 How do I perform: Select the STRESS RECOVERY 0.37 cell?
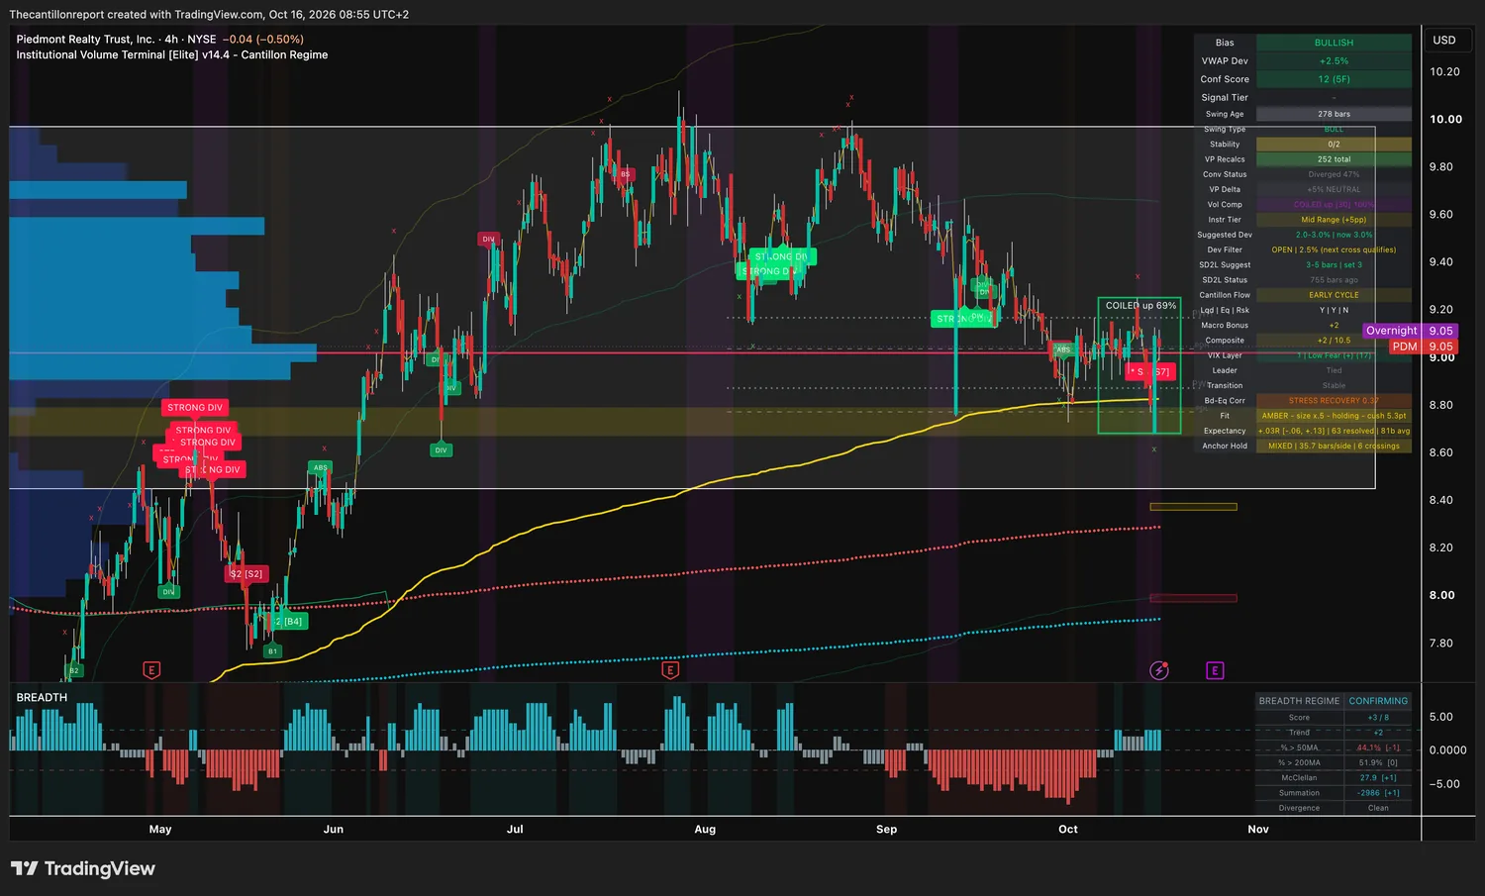(x=1334, y=401)
